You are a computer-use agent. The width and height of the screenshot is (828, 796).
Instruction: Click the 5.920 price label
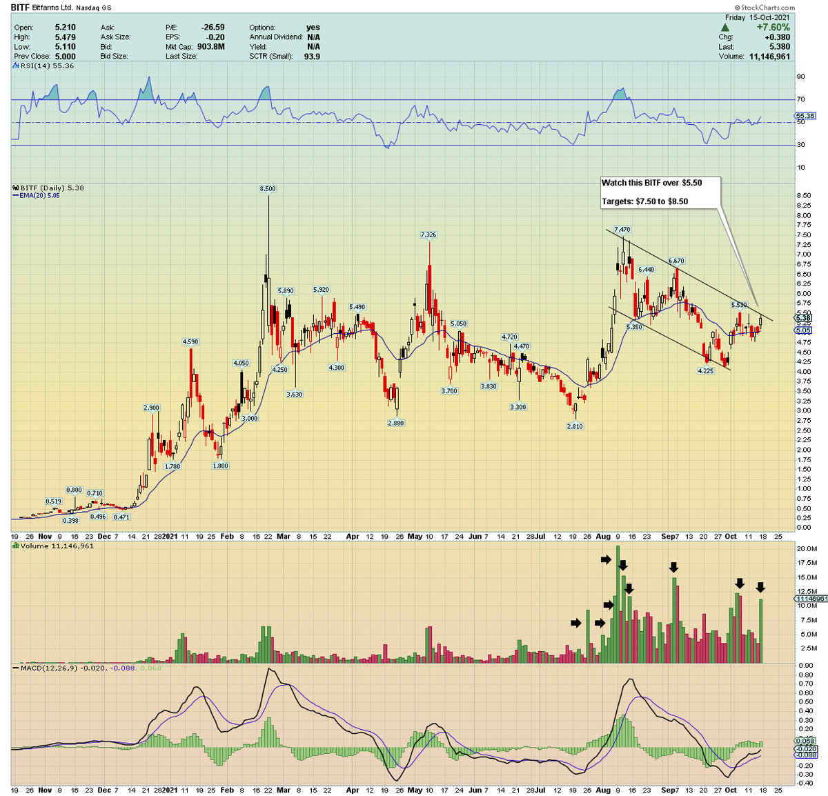click(321, 290)
